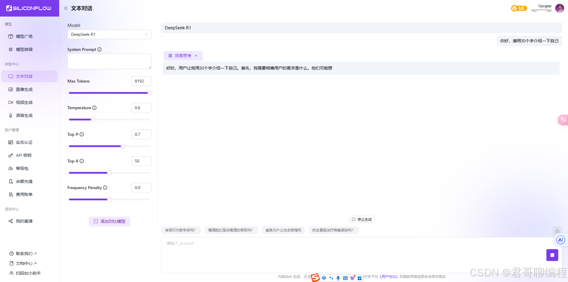Open 图像生成 in the sidebar
Screen dimensions: 568x282
pyautogui.click(x=29, y=89)
